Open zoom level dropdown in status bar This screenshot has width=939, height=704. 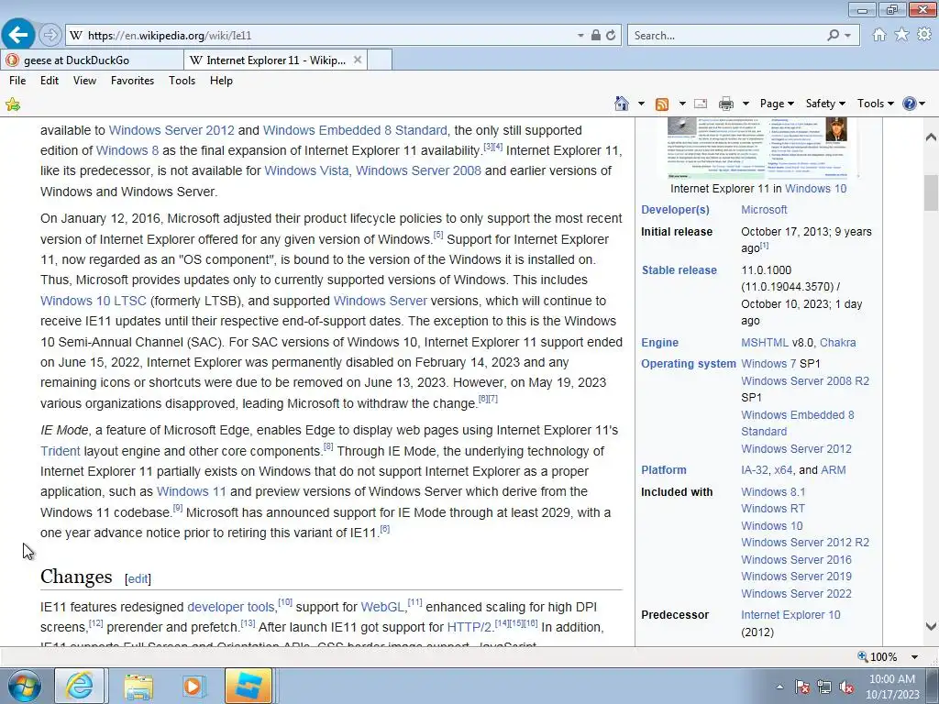pyautogui.click(x=914, y=656)
